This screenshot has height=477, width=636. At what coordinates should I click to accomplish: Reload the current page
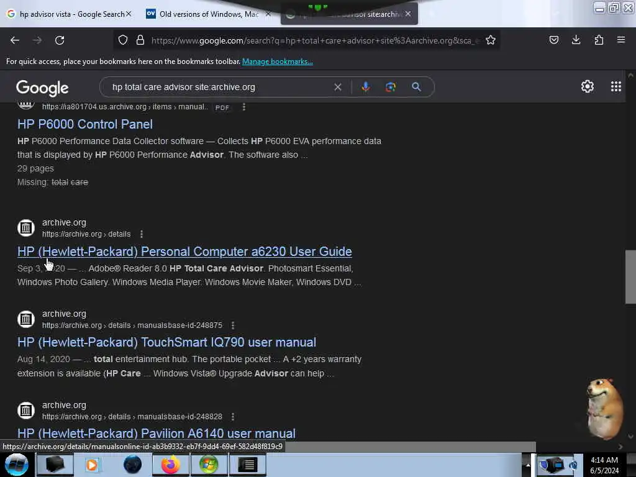(x=60, y=40)
